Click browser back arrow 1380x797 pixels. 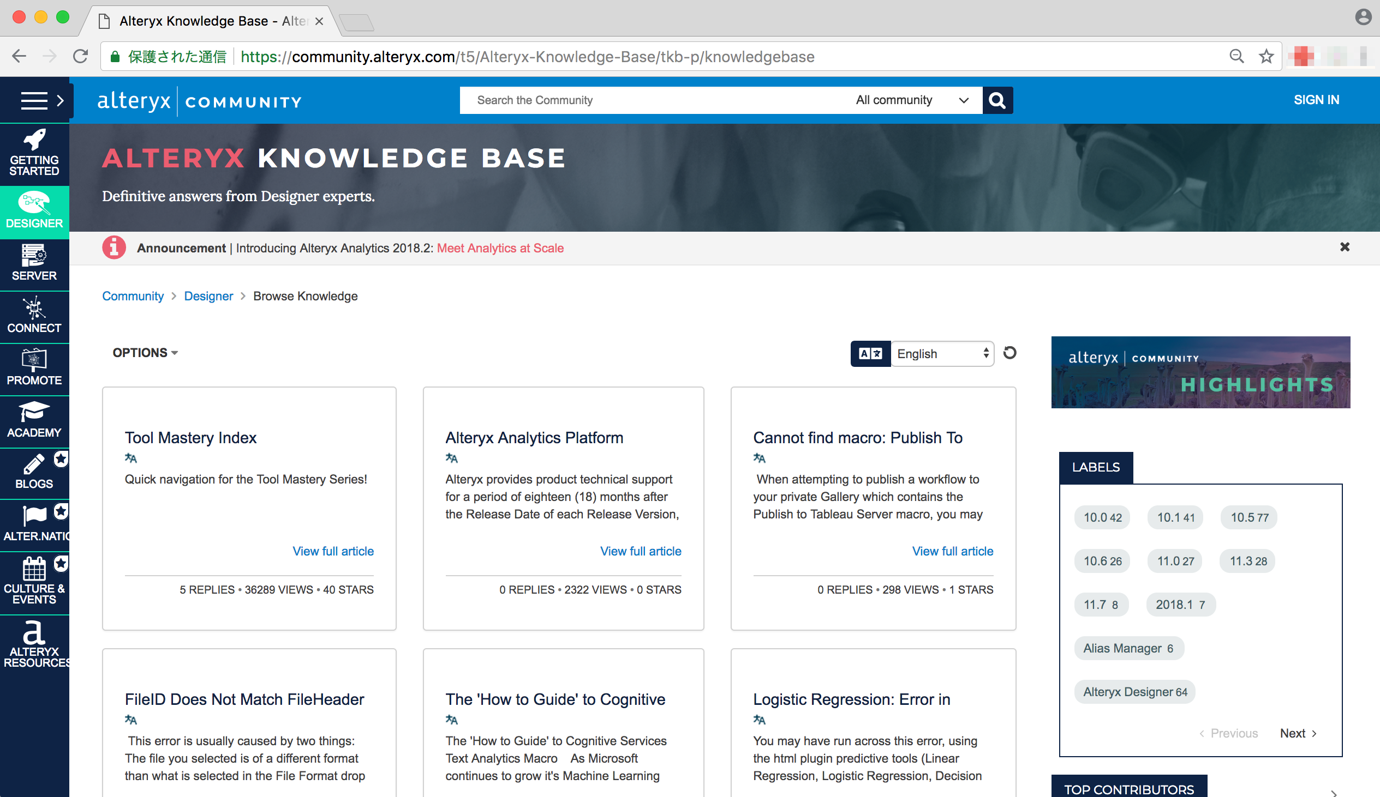point(19,56)
